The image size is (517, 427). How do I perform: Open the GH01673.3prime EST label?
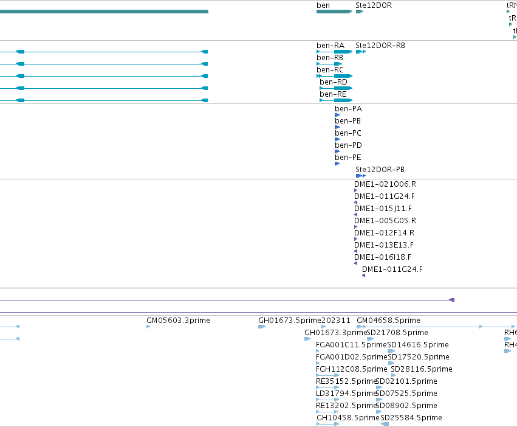(335, 333)
